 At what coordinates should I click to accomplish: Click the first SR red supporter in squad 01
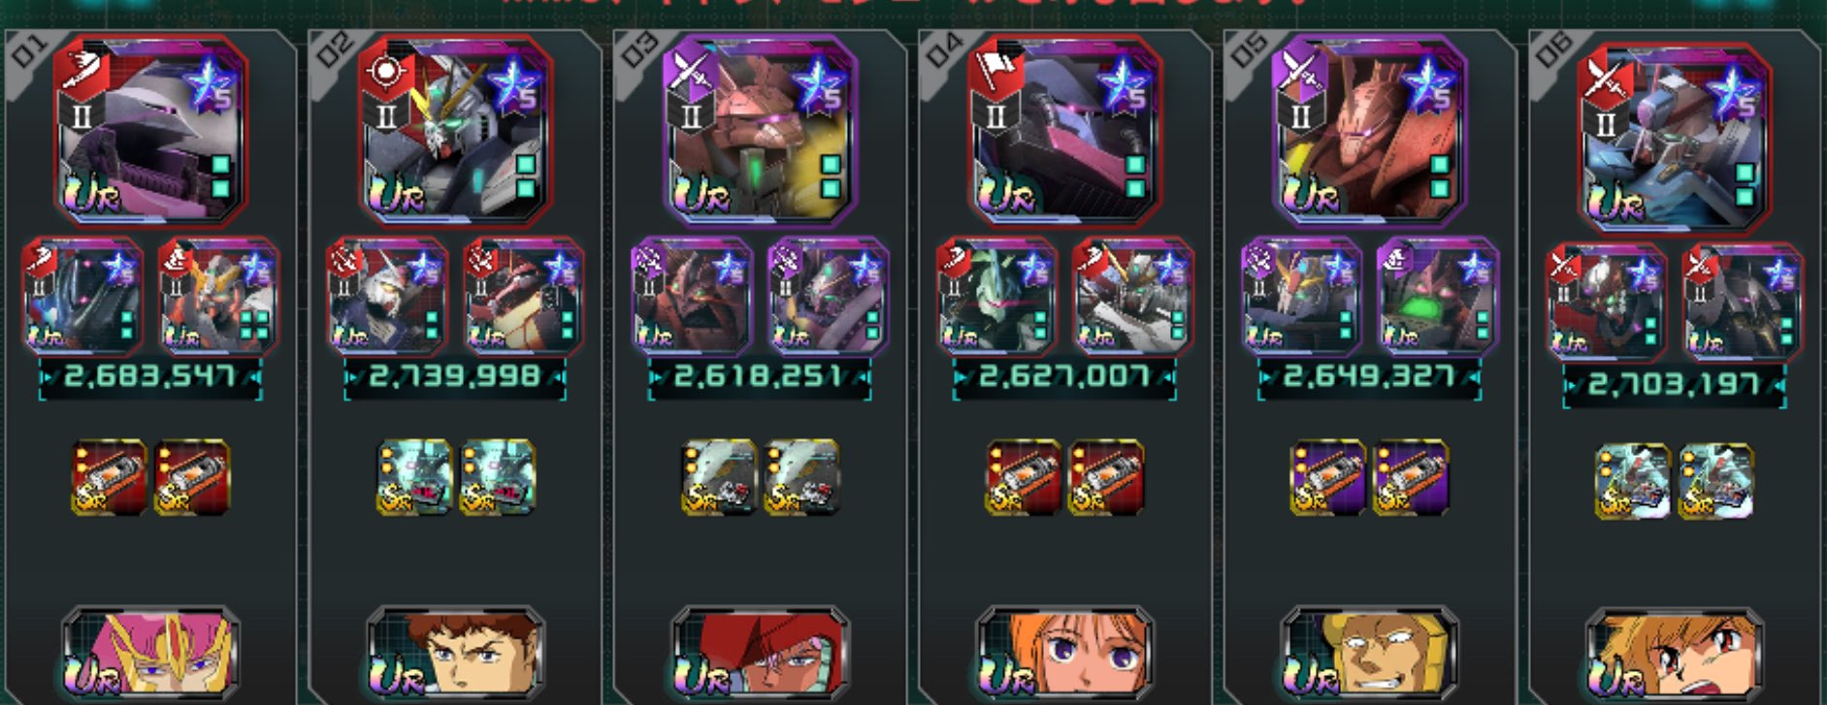pos(110,477)
